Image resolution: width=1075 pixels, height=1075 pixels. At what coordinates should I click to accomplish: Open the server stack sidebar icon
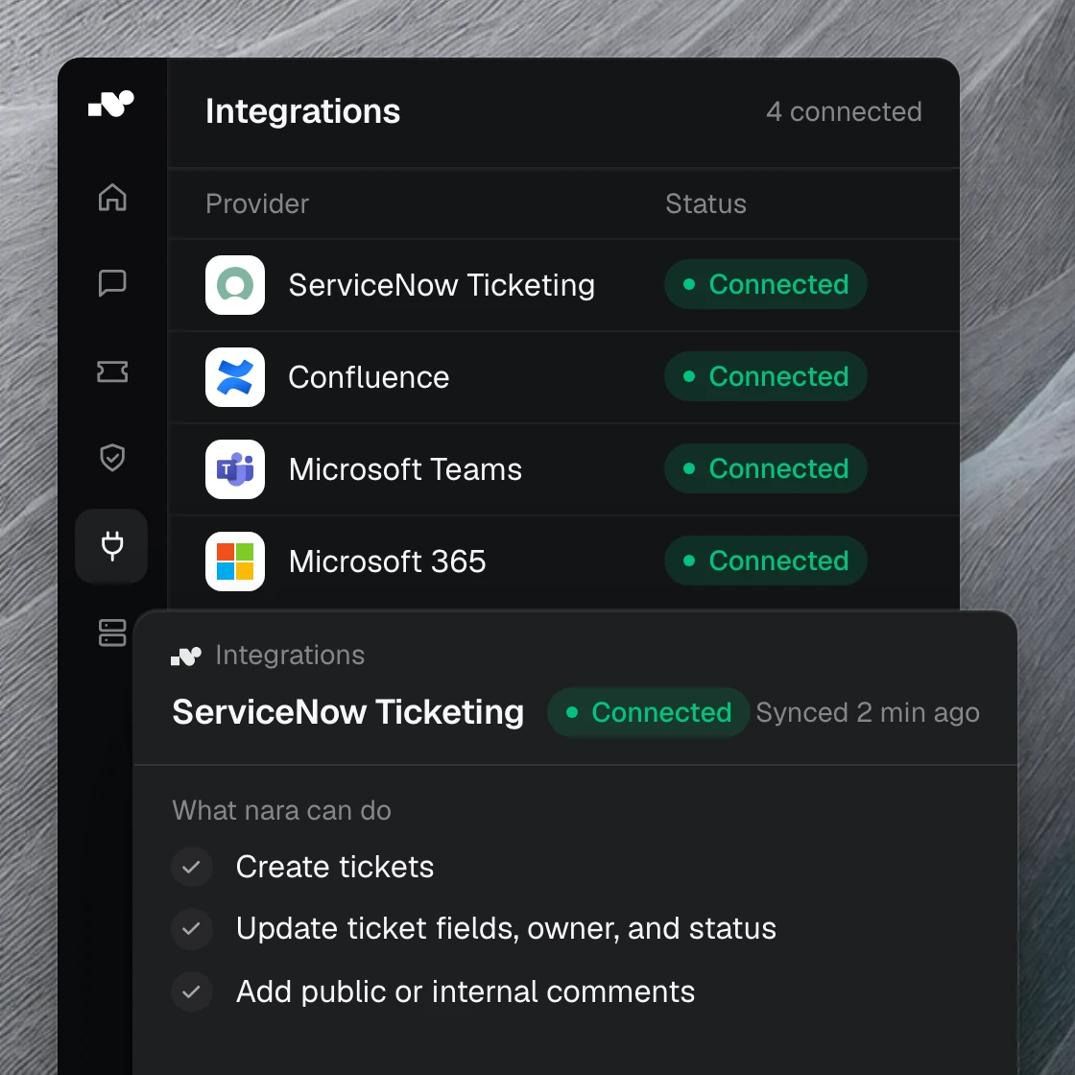point(112,633)
